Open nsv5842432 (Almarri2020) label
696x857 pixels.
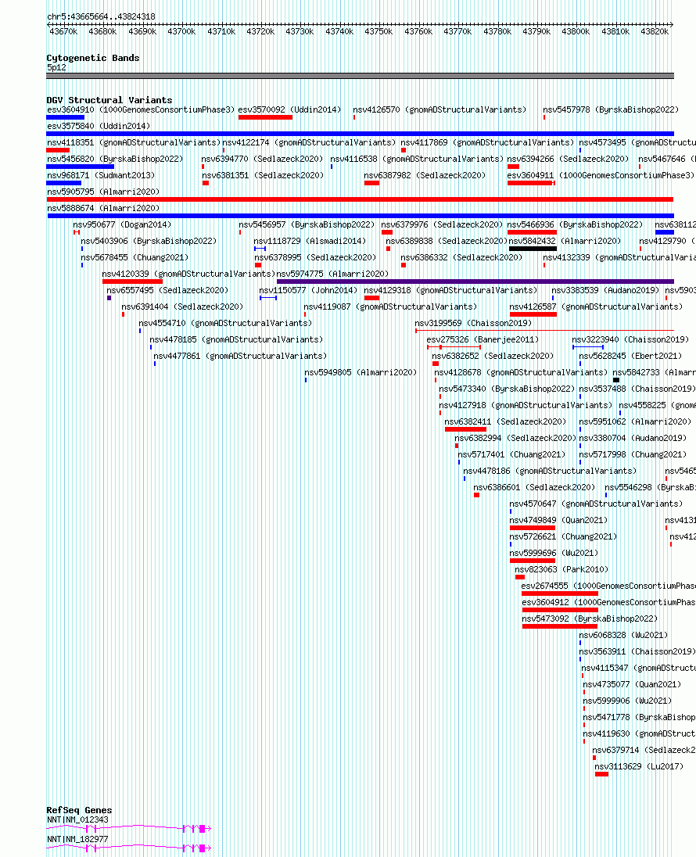click(565, 241)
